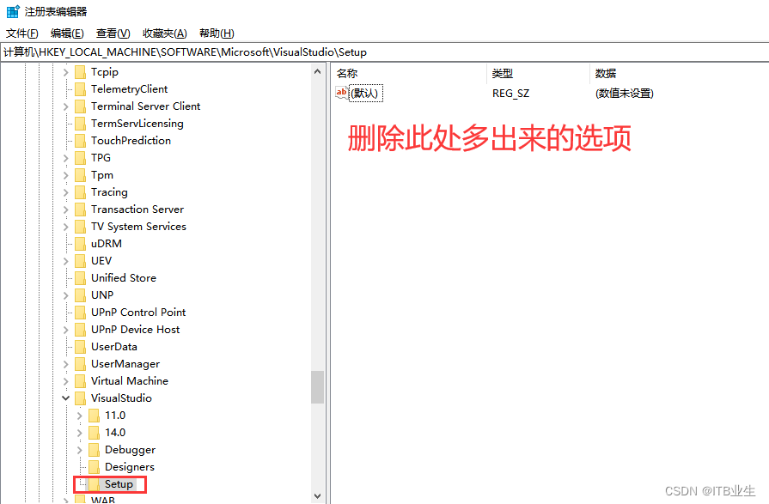
Task: Open the 编辑(E) menu
Action: pyautogui.click(x=67, y=33)
